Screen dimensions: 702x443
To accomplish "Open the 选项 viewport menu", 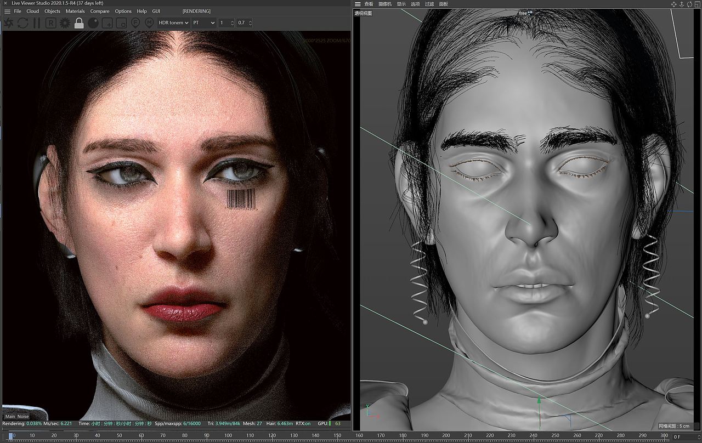I will pos(415,4).
